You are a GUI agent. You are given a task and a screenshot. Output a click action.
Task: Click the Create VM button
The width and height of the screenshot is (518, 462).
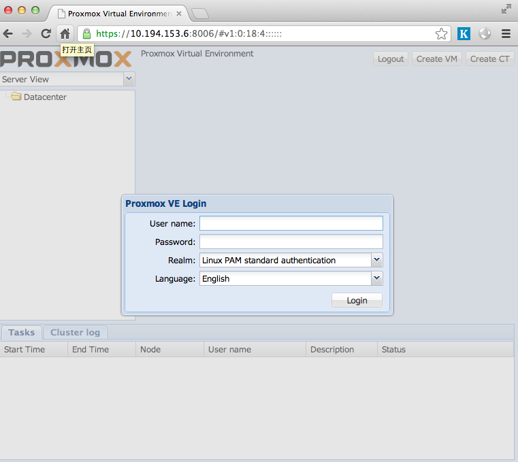pyautogui.click(x=437, y=59)
